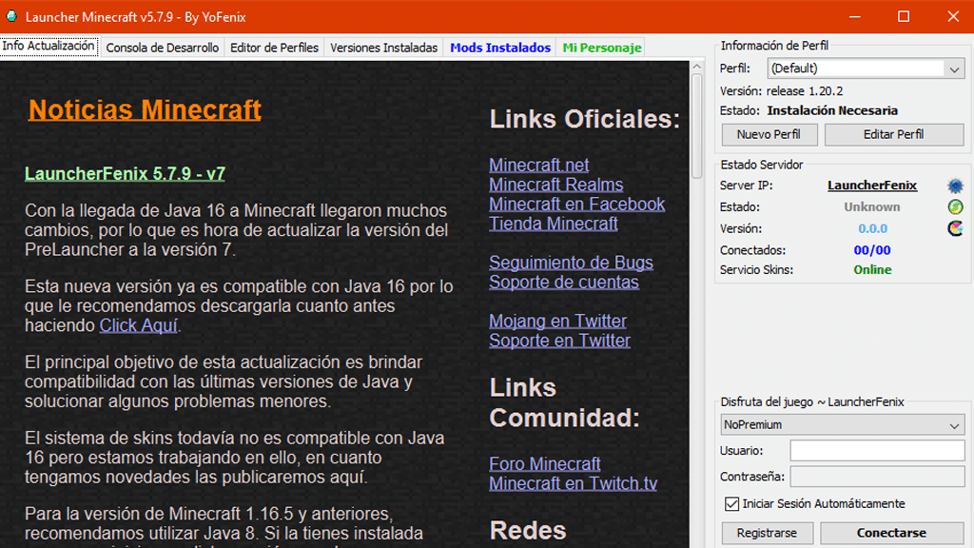This screenshot has width=974, height=548.
Task: View the Mi Personaje tab
Action: coord(601,48)
